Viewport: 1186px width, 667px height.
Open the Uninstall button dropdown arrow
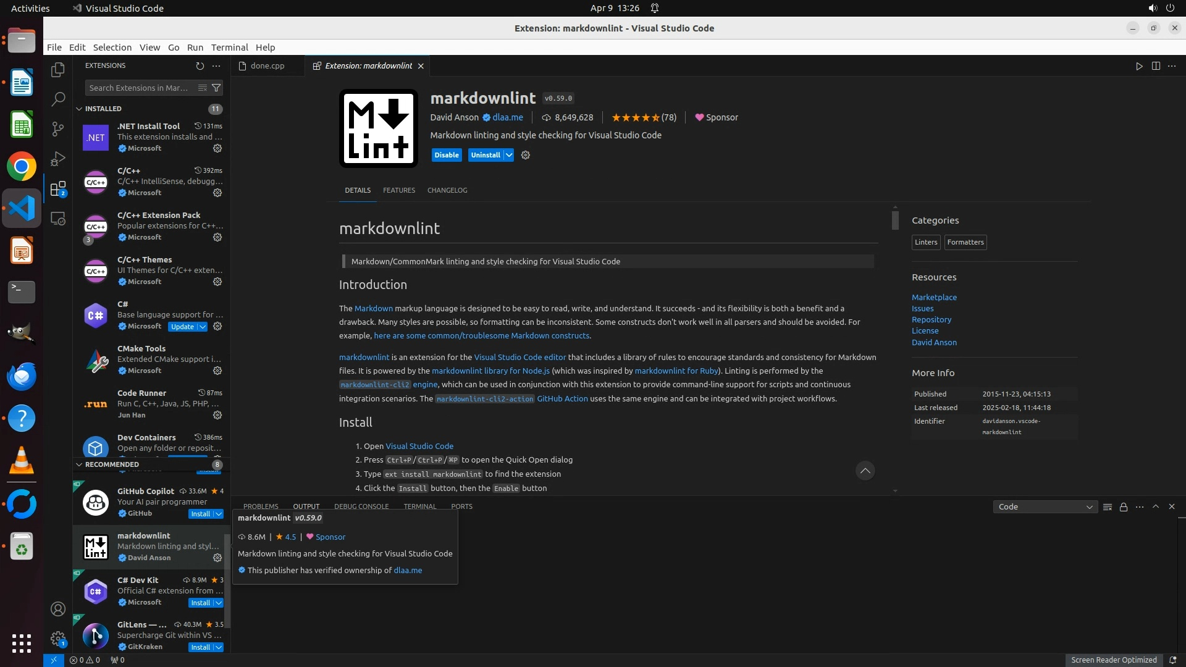point(509,156)
